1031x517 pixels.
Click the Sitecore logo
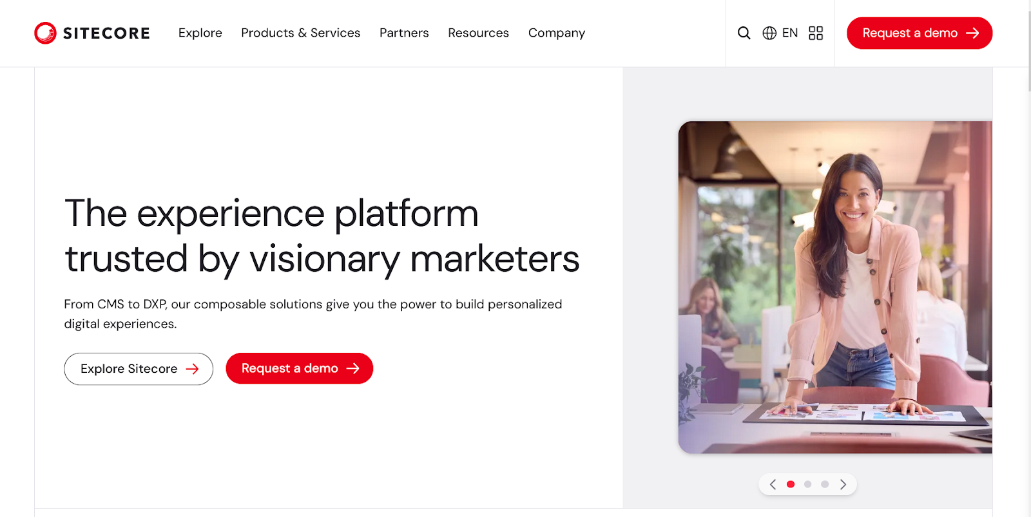click(x=92, y=33)
